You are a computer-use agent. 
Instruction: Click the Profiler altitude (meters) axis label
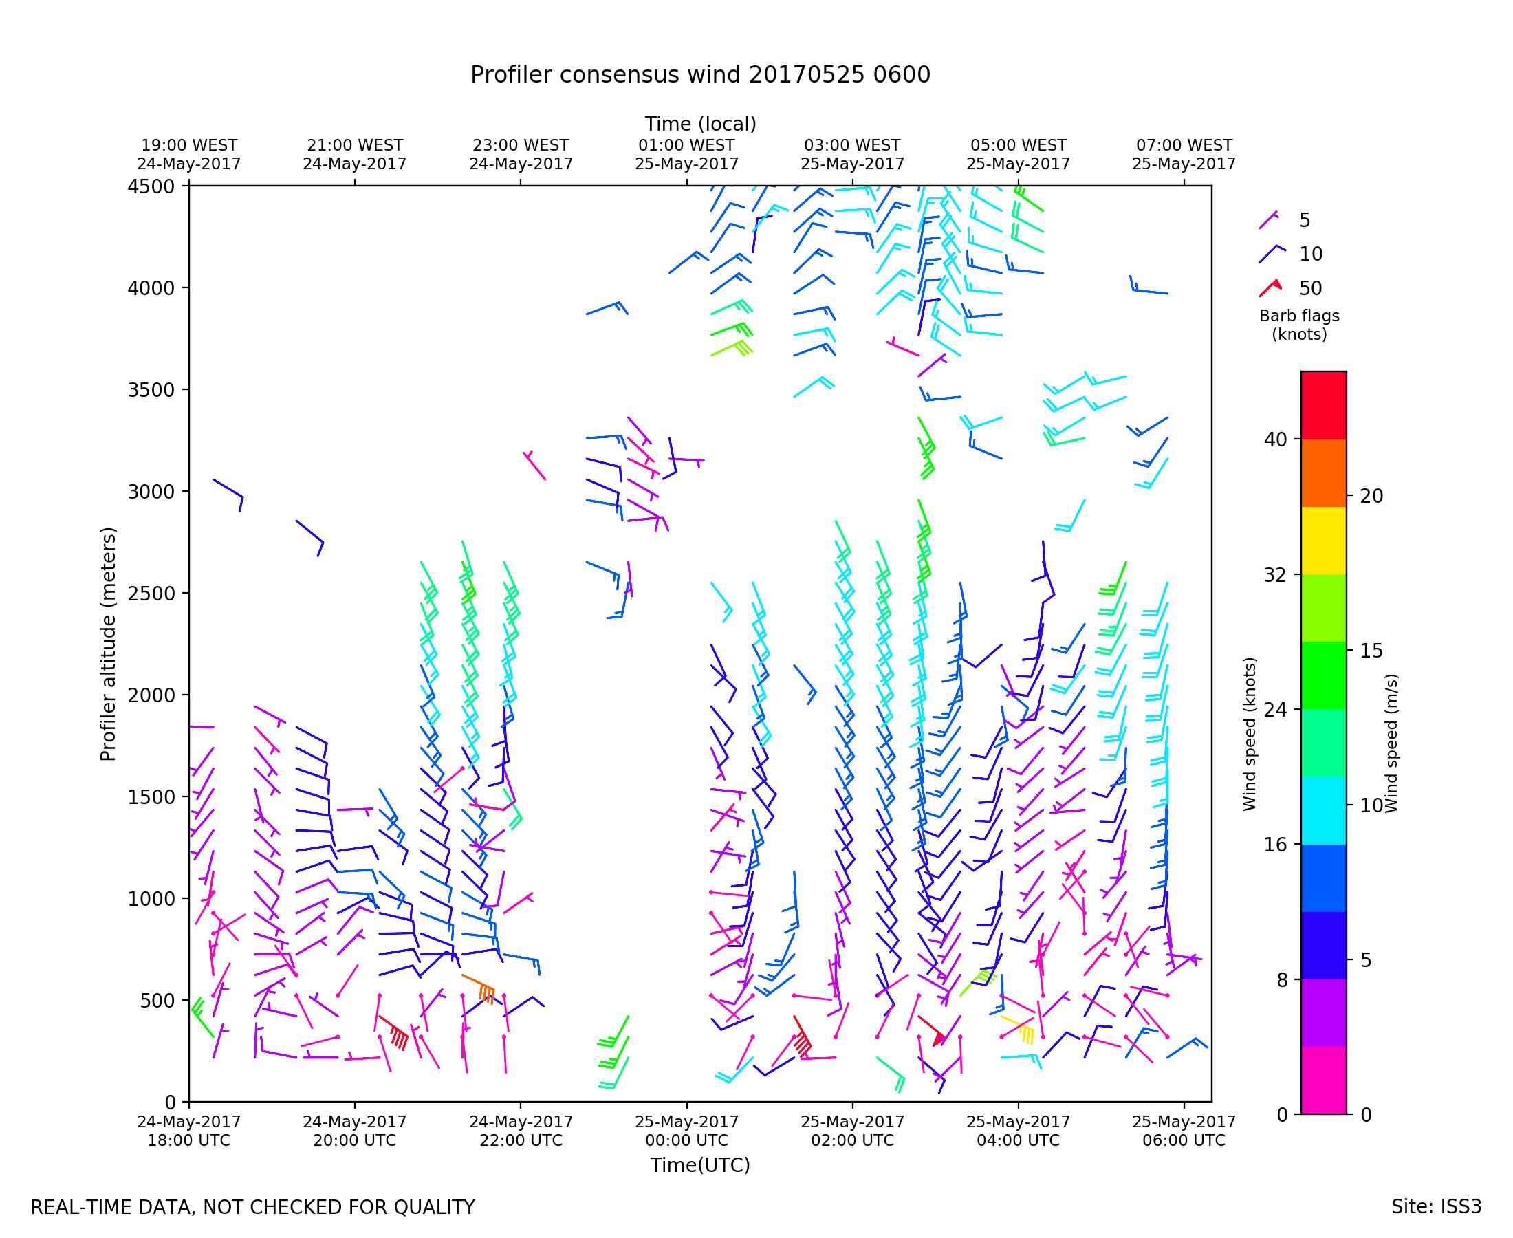108,644
